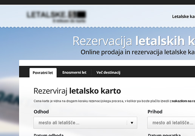
Task: Click the bold nakazilom na ra… text
Action: click(x=183, y=101)
